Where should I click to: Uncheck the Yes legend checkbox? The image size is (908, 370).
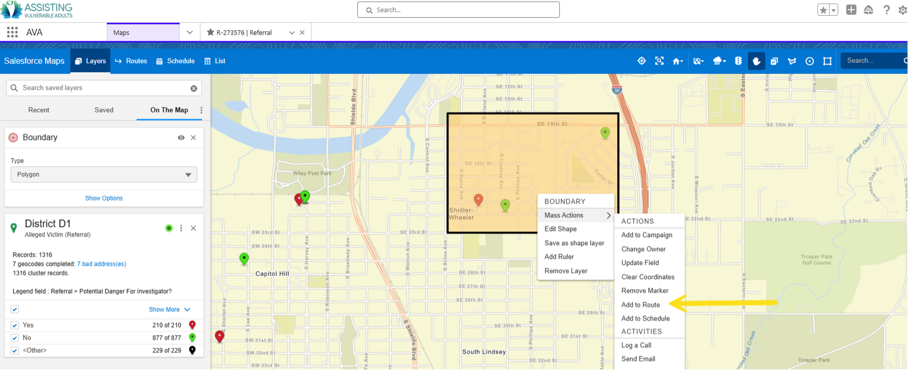click(x=15, y=325)
